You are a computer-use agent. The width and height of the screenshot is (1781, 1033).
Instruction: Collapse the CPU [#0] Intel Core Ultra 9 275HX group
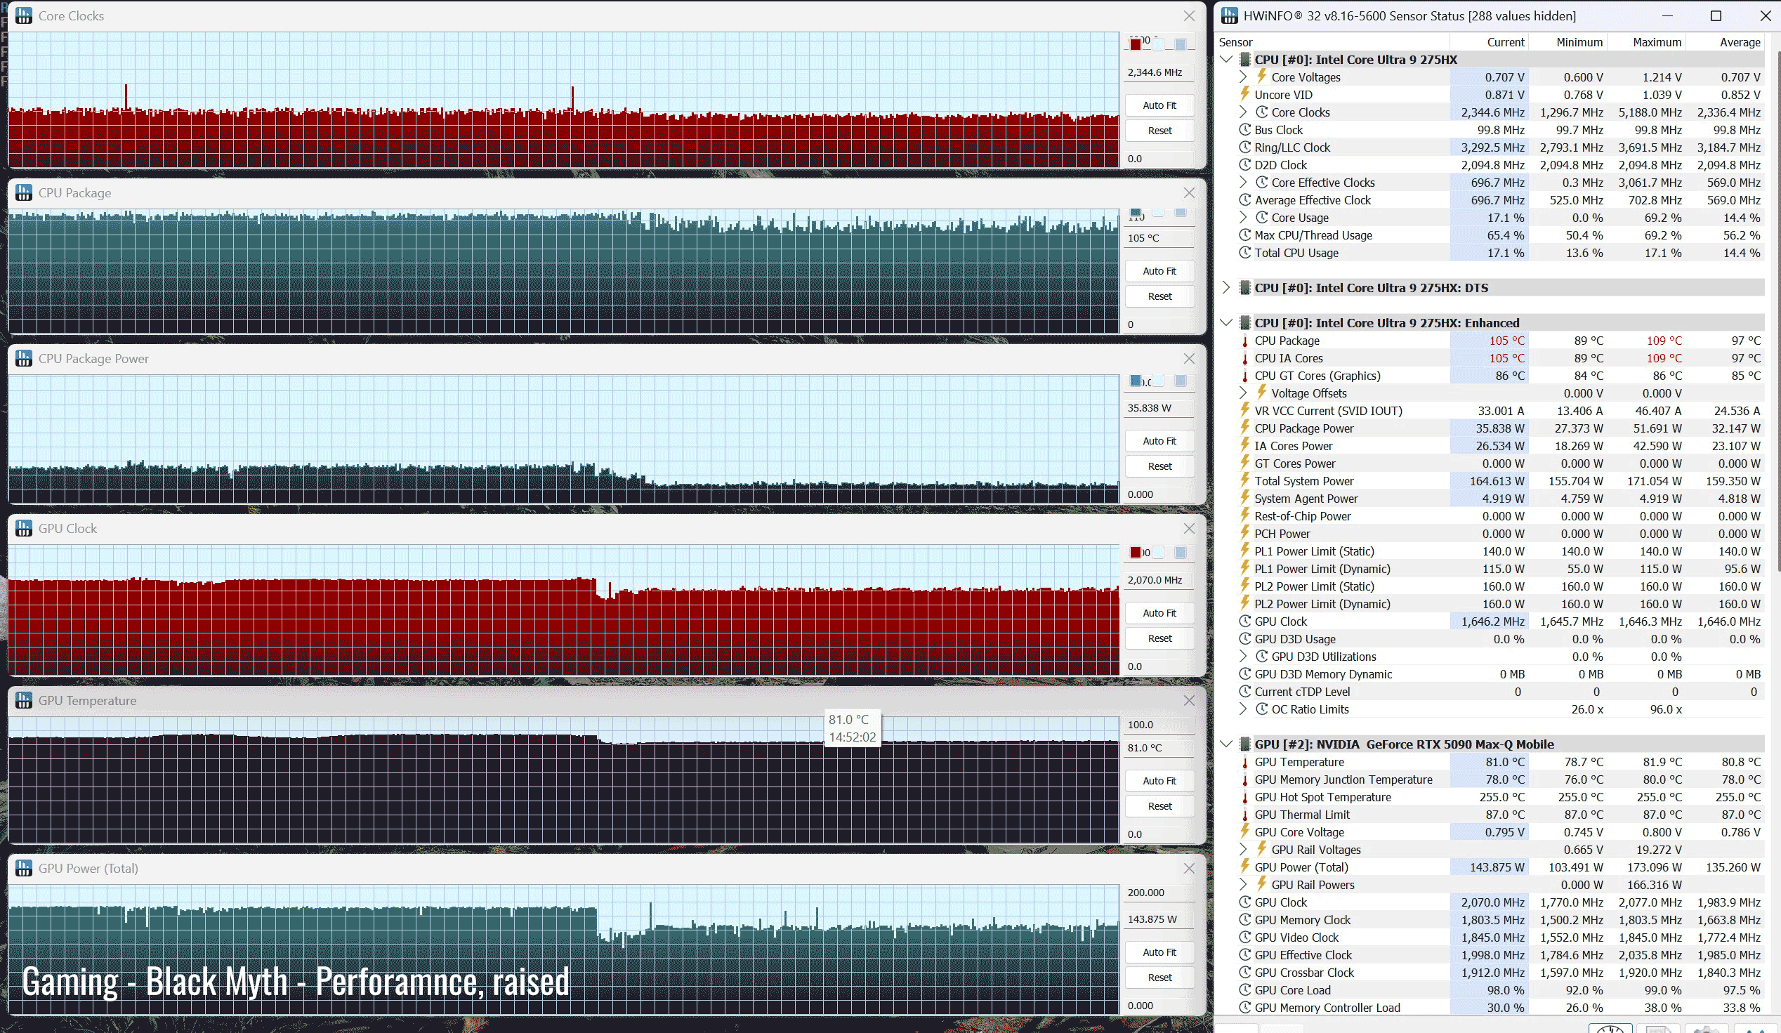tap(1226, 60)
